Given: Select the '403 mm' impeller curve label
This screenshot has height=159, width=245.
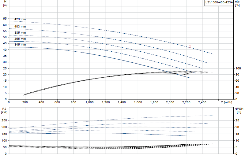Looking at the screenshot, I should pyautogui.click(x=20, y=27).
